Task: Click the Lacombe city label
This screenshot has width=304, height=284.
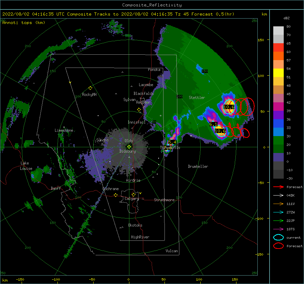Action: click(x=146, y=85)
